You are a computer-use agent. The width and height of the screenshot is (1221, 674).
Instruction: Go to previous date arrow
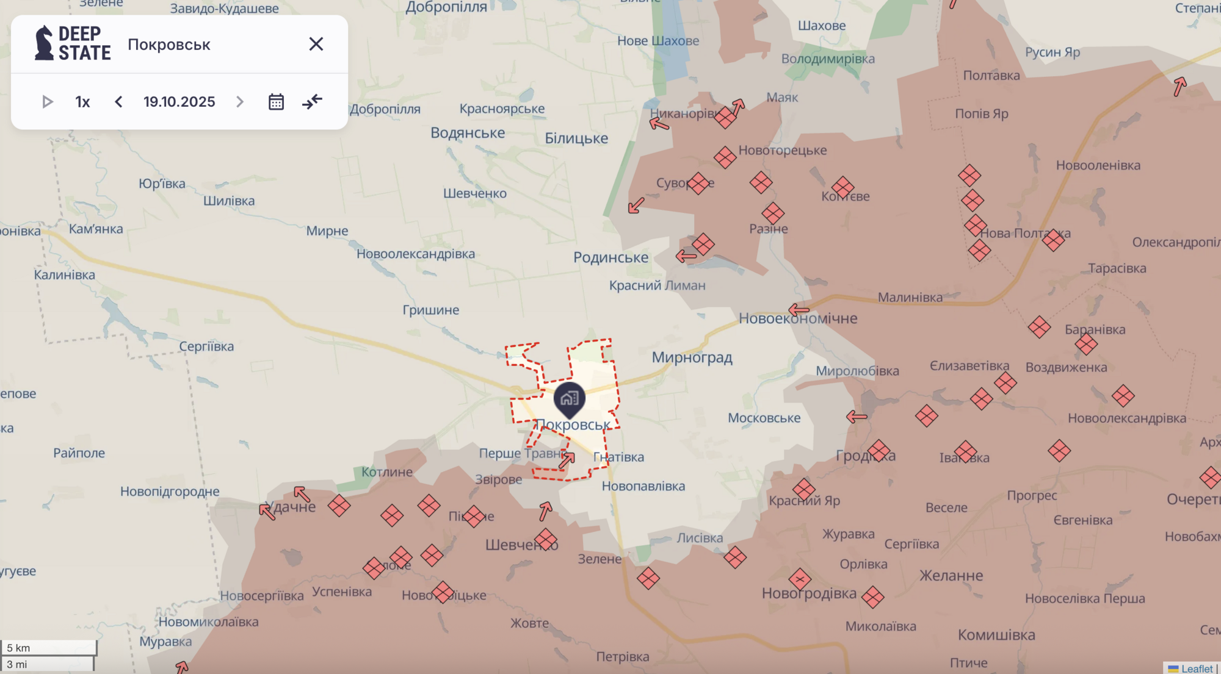pyautogui.click(x=118, y=102)
